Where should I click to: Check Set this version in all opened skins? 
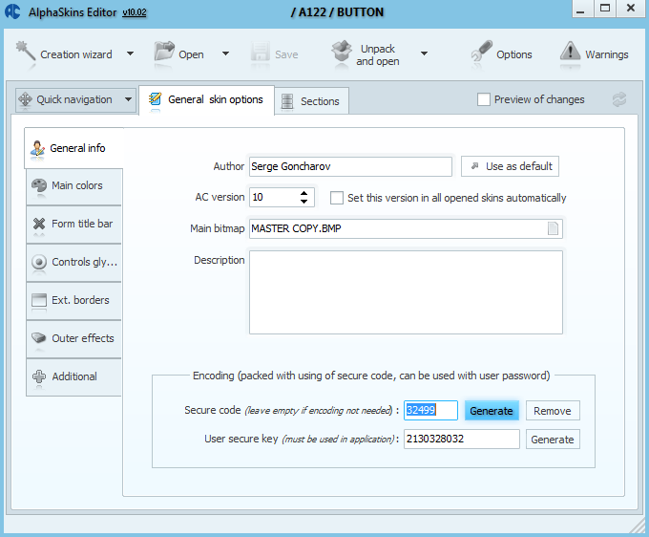tap(337, 198)
